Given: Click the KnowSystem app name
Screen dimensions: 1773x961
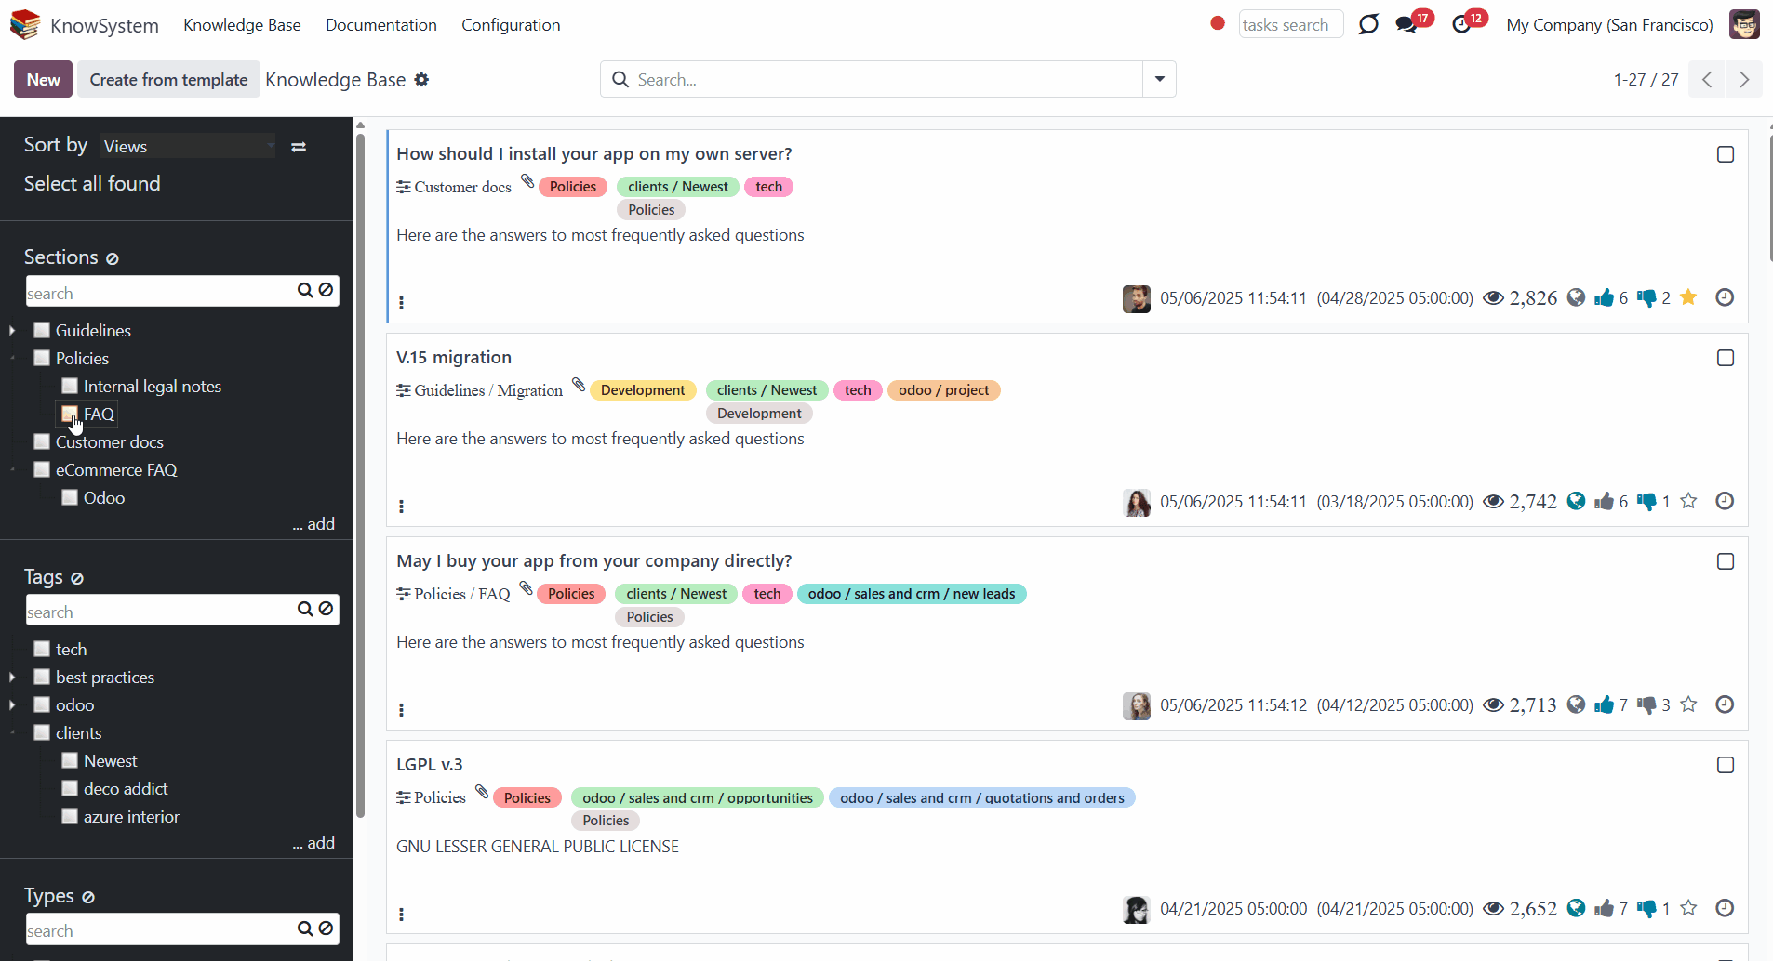Looking at the screenshot, I should point(104,25).
